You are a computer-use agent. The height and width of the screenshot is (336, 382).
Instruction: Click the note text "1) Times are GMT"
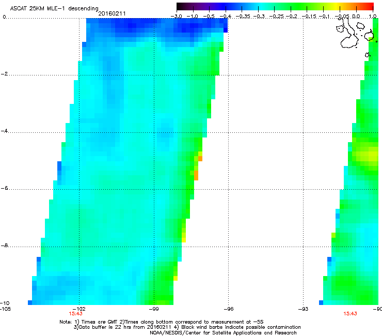(97, 322)
